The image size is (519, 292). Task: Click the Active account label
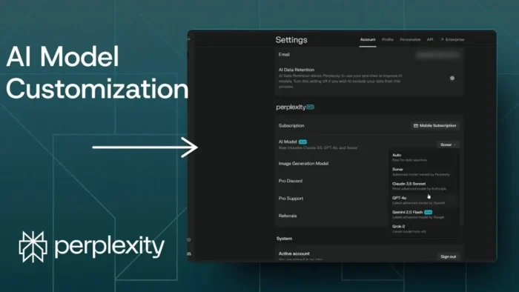294,253
